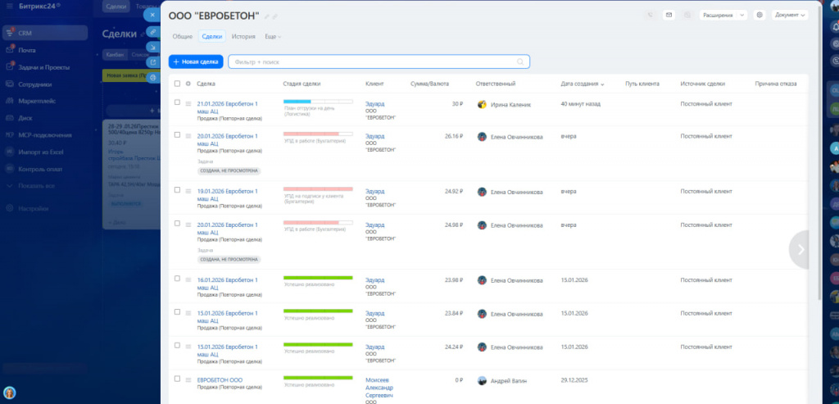Check the 20.01.2026 deal with 24.98 ₽
Screen dimensions: 839x404
point(177,223)
